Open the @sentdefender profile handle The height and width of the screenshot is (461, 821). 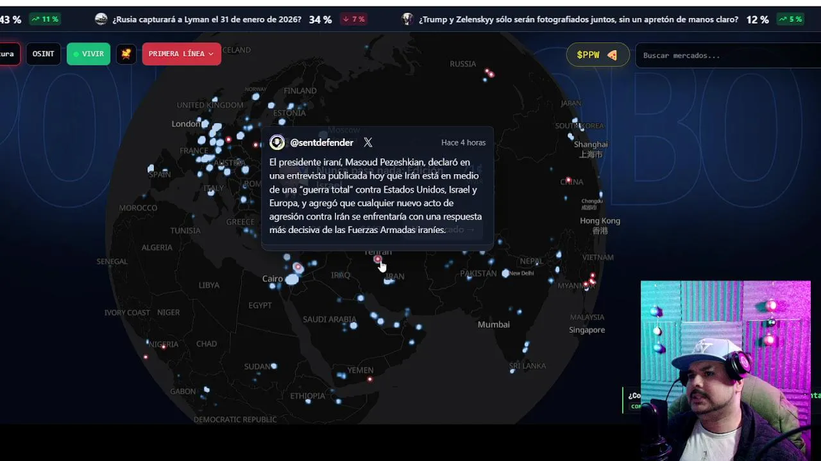point(321,143)
